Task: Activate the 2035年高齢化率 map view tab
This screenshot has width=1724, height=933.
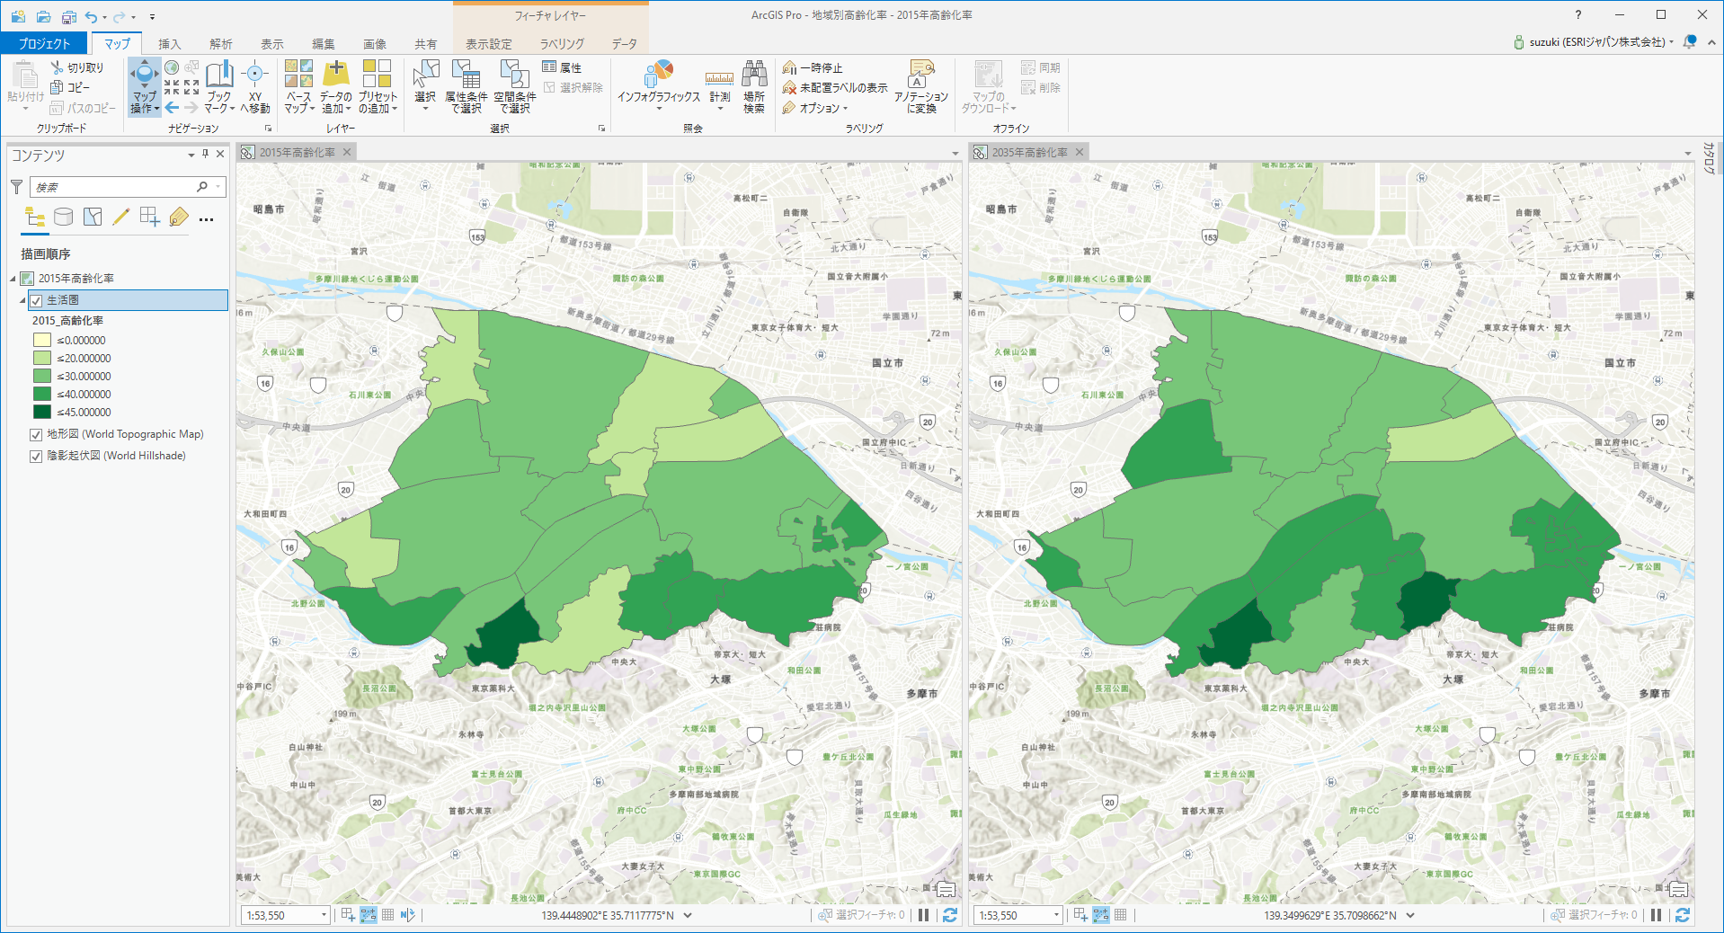Action: pos(1028,153)
